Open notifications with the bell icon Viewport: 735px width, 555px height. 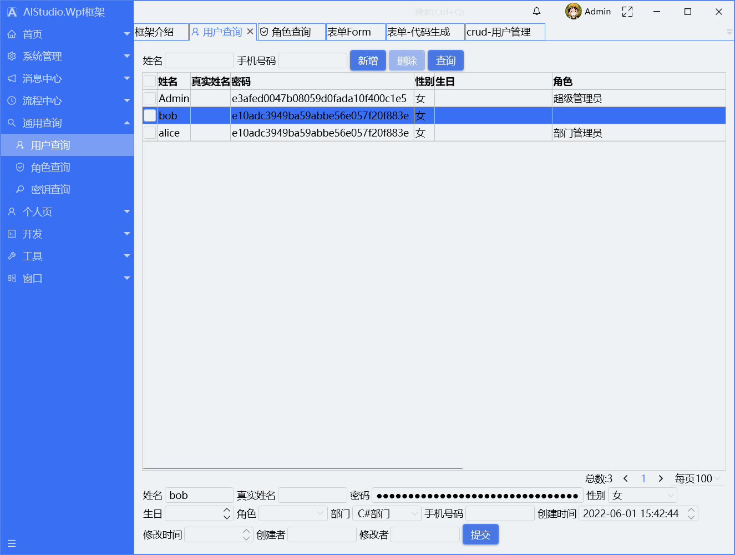(x=536, y=11)
